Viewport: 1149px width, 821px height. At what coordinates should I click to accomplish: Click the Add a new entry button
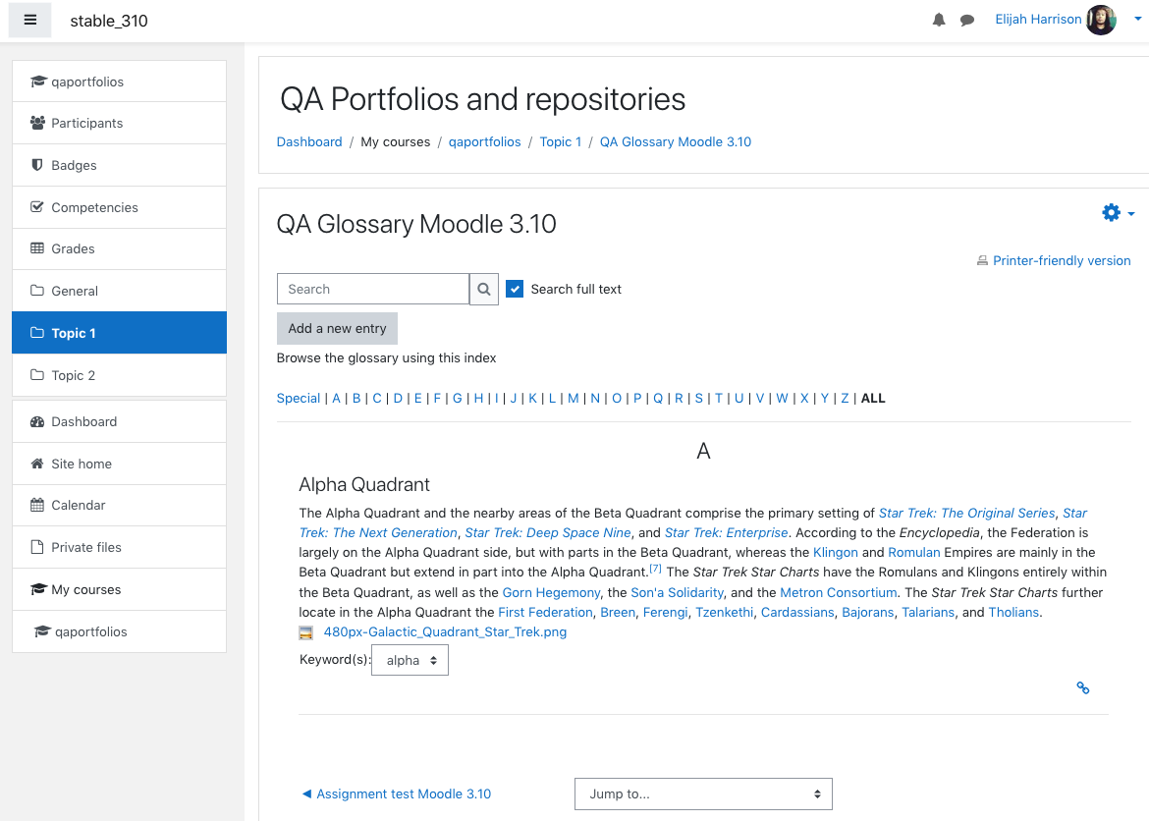pos(337,328)
